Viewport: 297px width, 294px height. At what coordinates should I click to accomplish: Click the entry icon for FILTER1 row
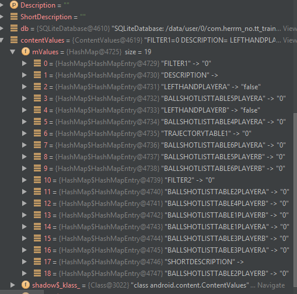pyautogui.click(x=37, y=64)
